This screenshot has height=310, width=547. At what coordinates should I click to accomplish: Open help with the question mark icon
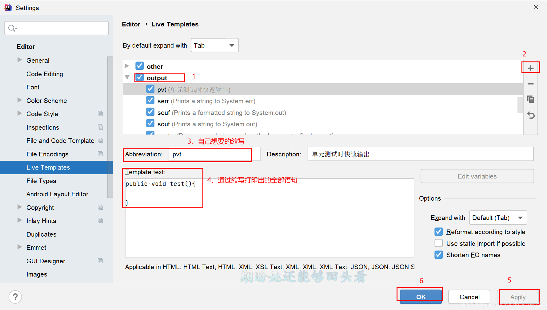[15, 297]
